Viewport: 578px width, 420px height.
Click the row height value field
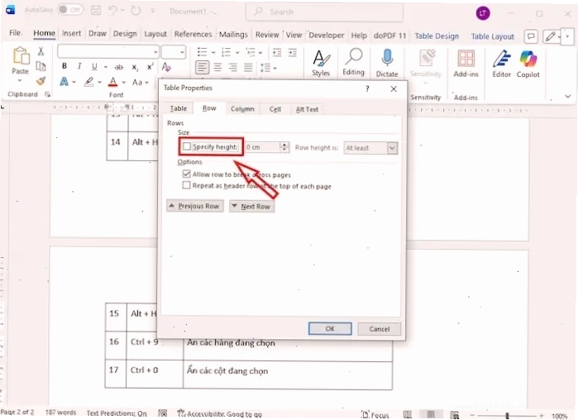point(263,147)
